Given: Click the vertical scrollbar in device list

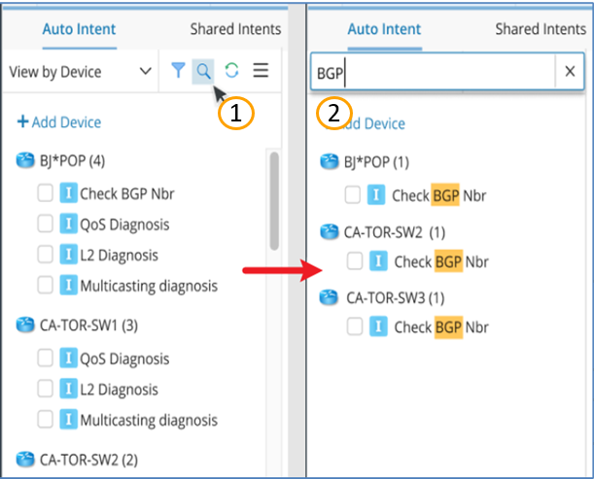Looking at the screenshot, I should tap(274, 201).
